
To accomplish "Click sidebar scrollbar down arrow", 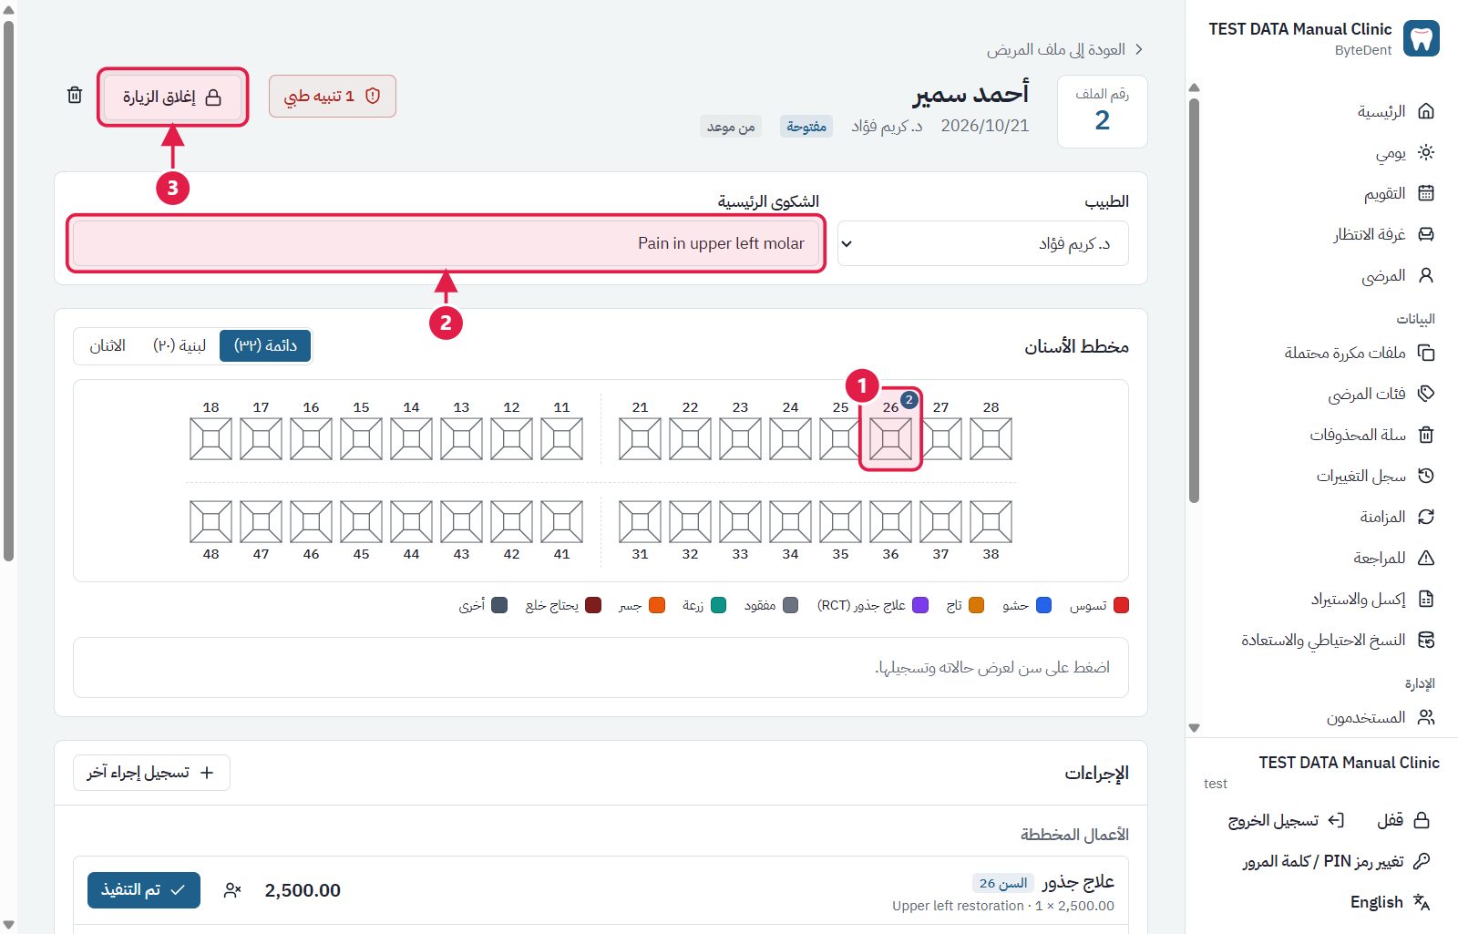I will click(1194, 728).
